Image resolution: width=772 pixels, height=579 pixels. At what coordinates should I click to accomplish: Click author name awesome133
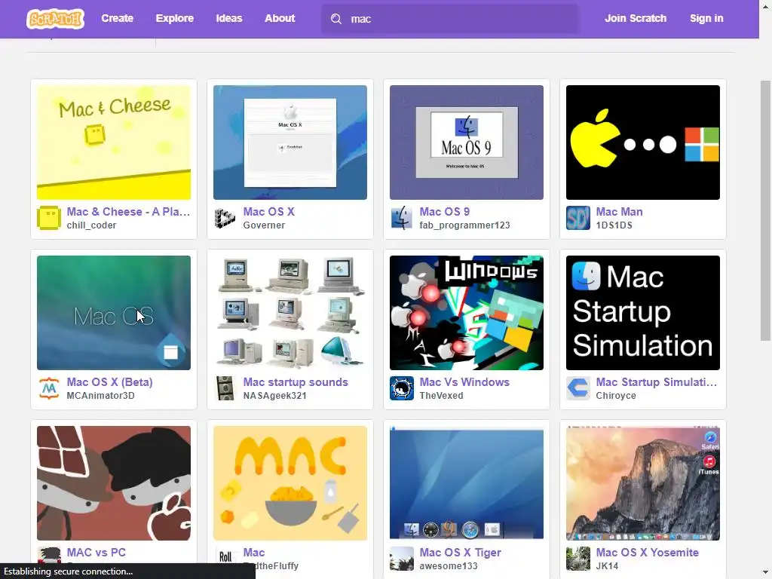pos(449,566)
